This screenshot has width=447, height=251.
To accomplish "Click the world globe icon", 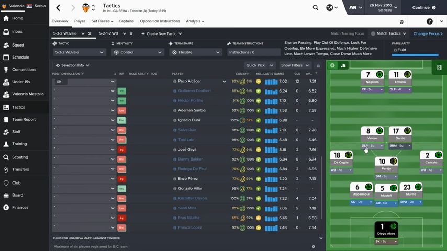I will pyautogui.click(x=329, y=8).
